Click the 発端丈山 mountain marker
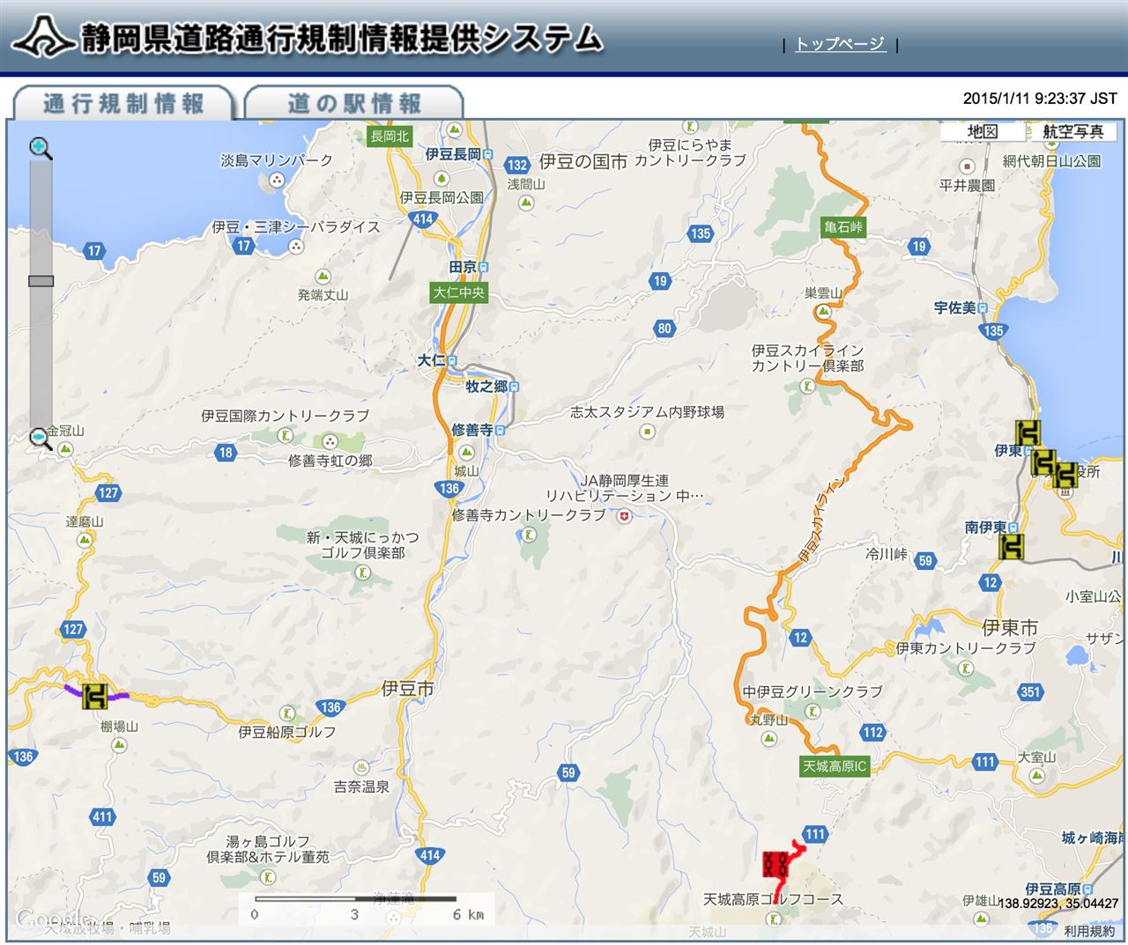This screenshot has width=1128, height=945. 323,277
